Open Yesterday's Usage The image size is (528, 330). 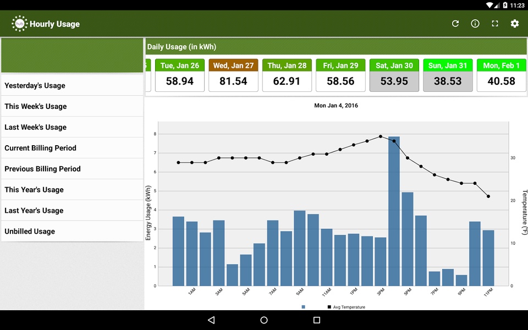[72, 86]
